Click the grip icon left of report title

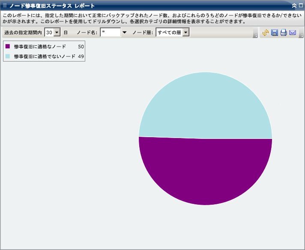tap(4, 6)
